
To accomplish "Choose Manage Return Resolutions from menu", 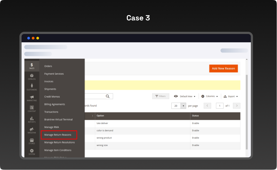I will pos(59,142).
